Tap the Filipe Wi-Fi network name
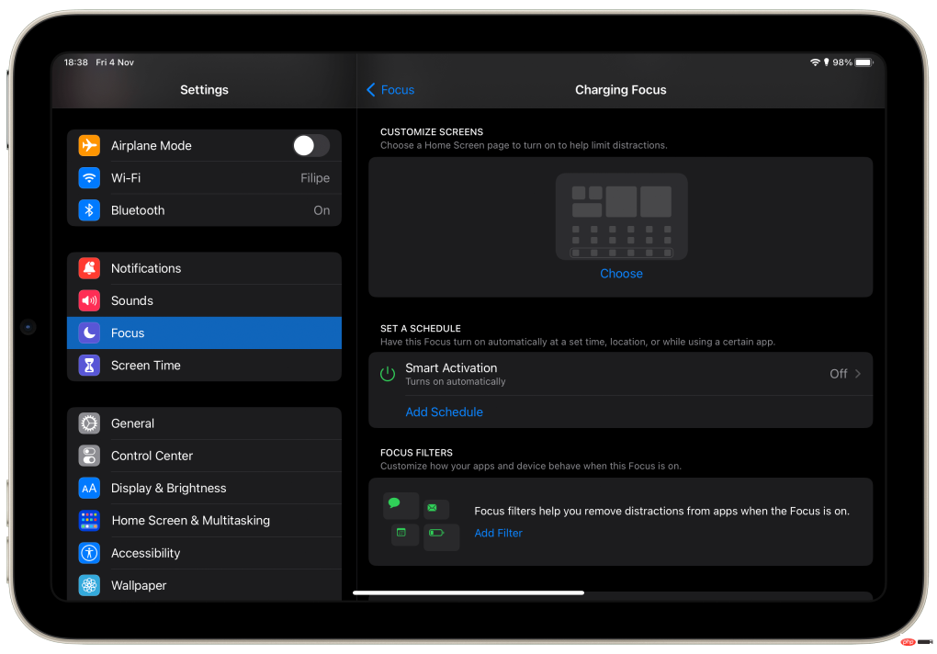937x654 pixels. coord(315,178)
